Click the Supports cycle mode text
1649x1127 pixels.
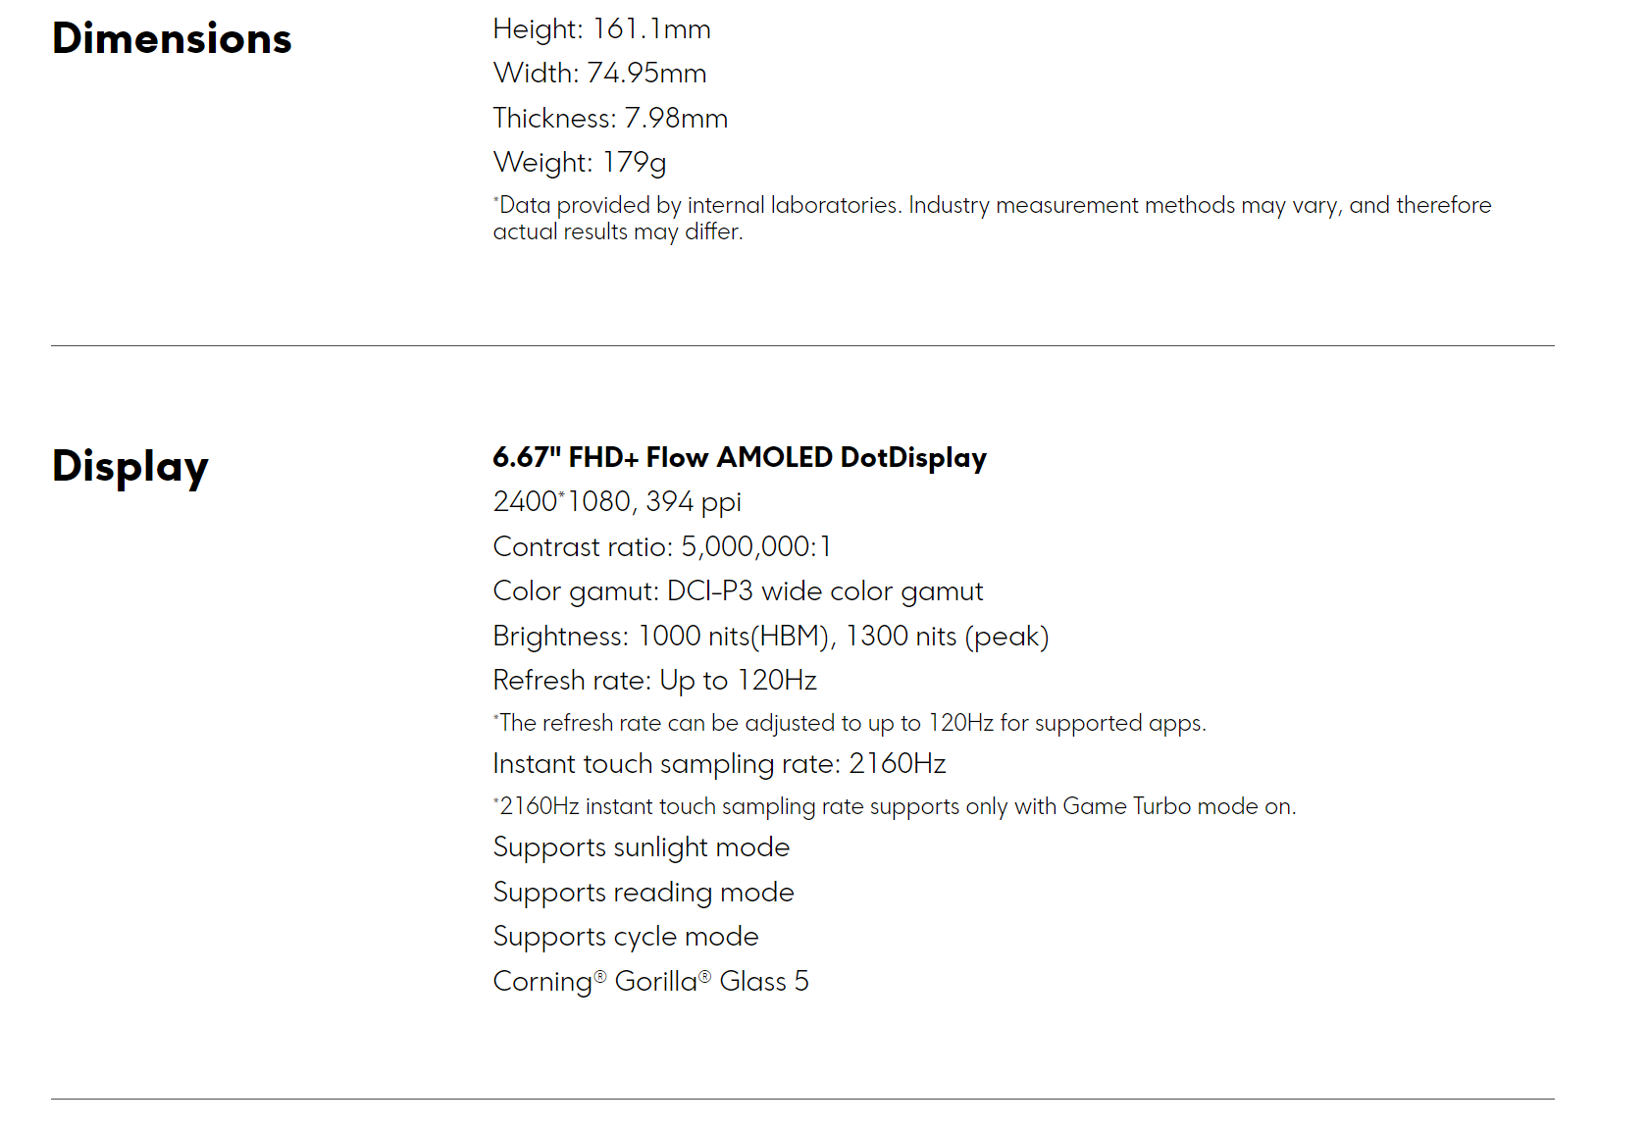626,937
